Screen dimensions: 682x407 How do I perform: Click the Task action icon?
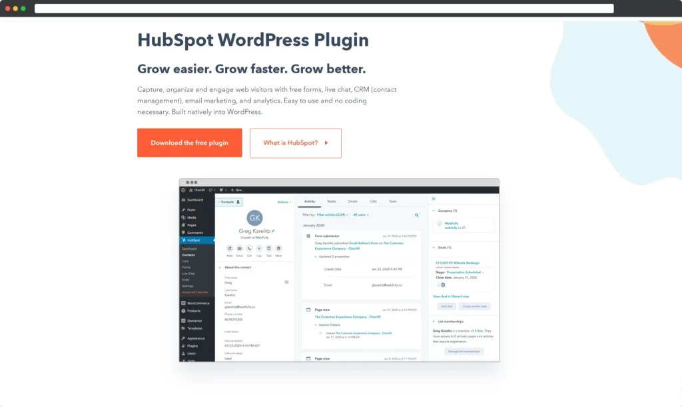(269, 248)
